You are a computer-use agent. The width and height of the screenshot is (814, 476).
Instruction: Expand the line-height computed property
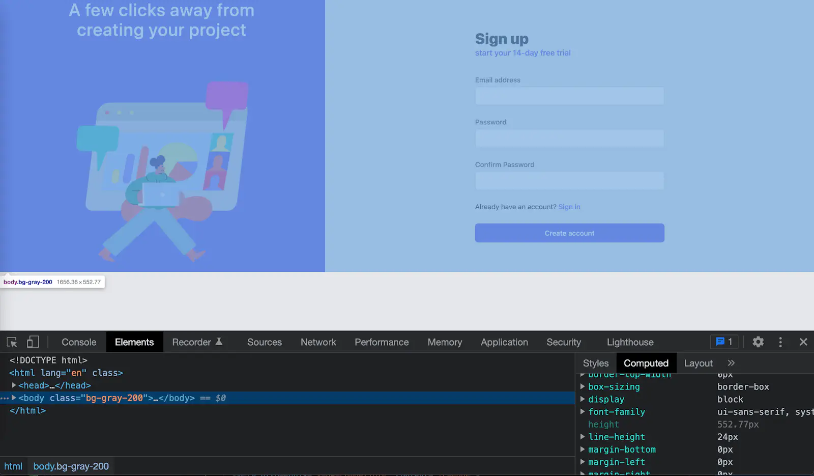click(x=583, y=436)
